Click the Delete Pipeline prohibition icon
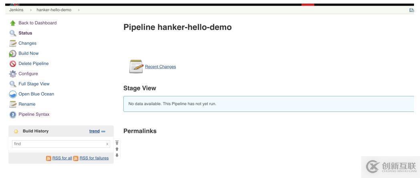The height and width of the screenshot is (178, 420). (x=12, y=64)
